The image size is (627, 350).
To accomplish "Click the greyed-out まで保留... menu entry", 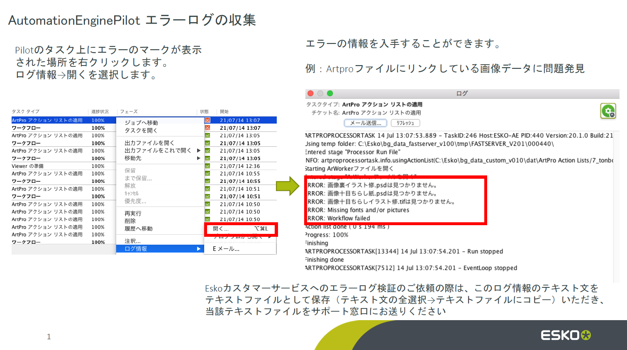I will 138,178.
